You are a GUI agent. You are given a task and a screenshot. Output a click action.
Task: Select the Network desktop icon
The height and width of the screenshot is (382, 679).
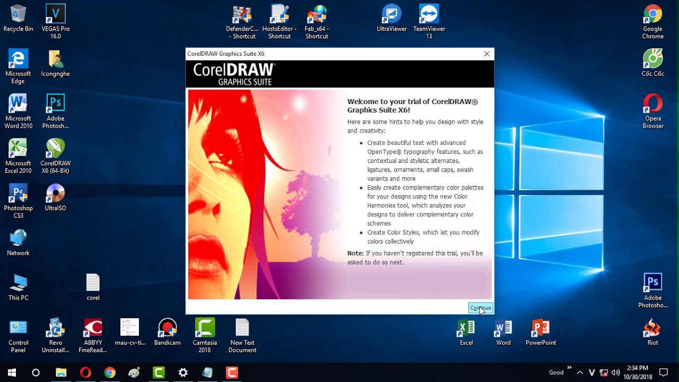(18, 242)
